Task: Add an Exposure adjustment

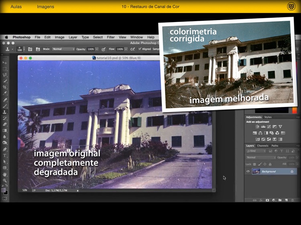Action: click(275, 127)
